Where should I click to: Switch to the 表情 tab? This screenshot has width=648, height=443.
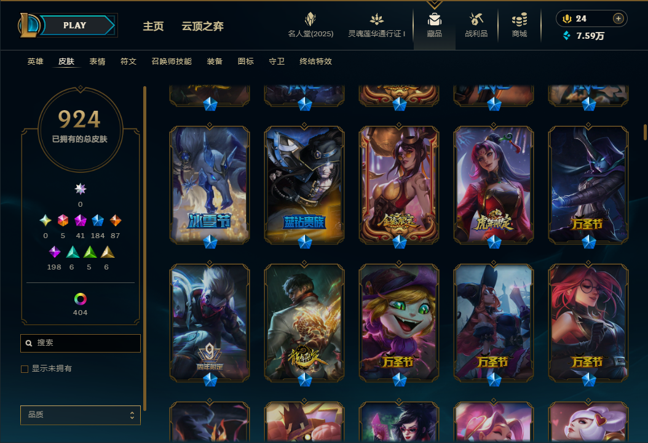coord(97,62)
